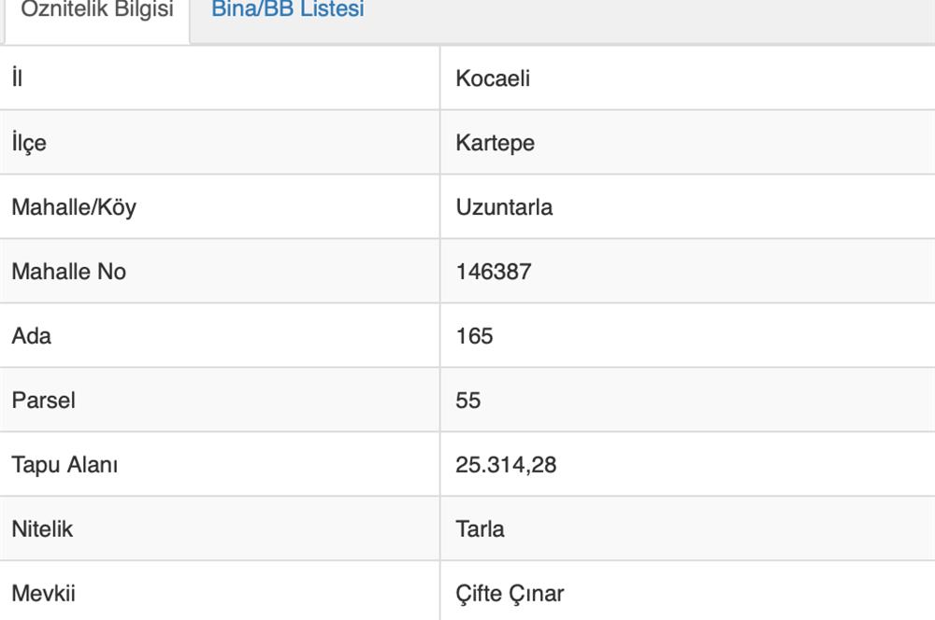Click the Ada row label
The width and height of the screenshot is (935, 620).
31,336
